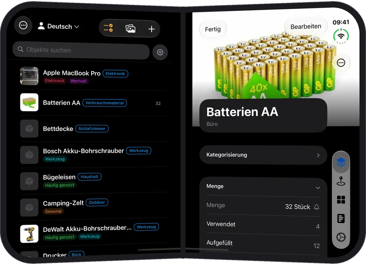Collapse the Menge section chevron

pos(318,187)
